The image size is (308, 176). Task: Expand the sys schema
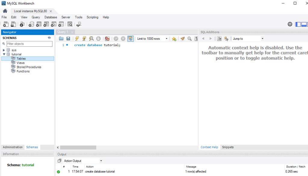coord(4,50)
